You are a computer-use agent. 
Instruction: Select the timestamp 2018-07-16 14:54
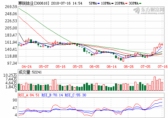coord(67,3)
